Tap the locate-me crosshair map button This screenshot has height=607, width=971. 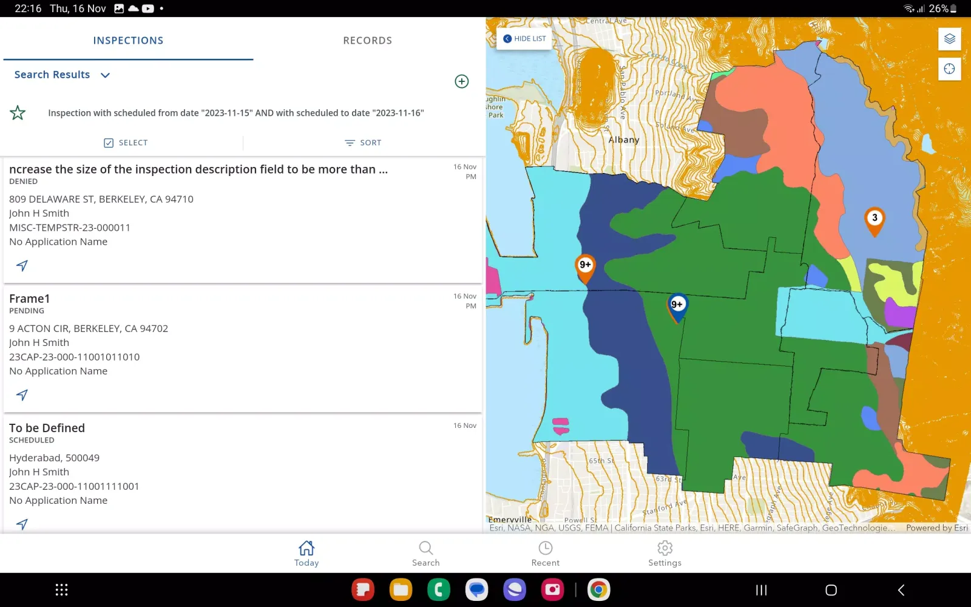point(949,69)
